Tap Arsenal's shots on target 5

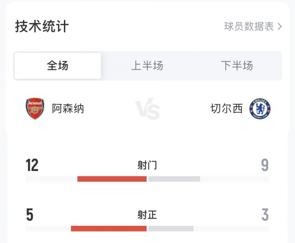click(x=29, y=215)
